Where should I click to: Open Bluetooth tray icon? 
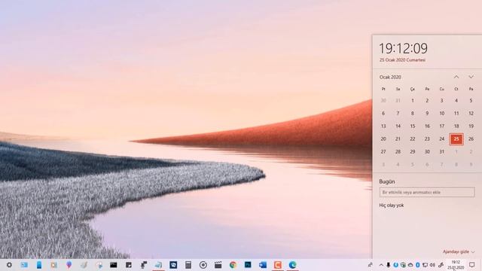(x=418, y=265)
